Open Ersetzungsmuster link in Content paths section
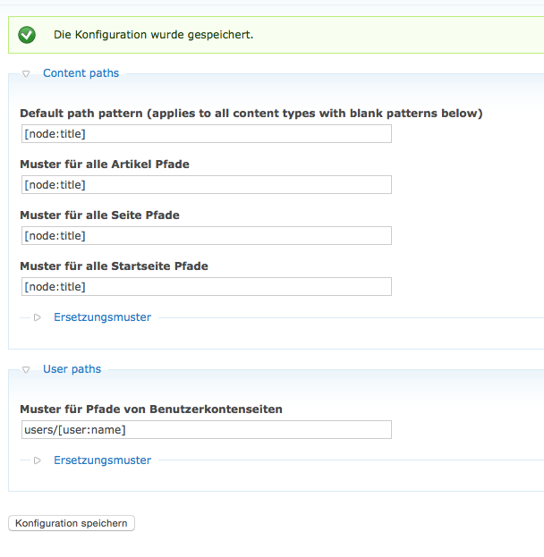 pyautogui.click(x=102, y=317)
